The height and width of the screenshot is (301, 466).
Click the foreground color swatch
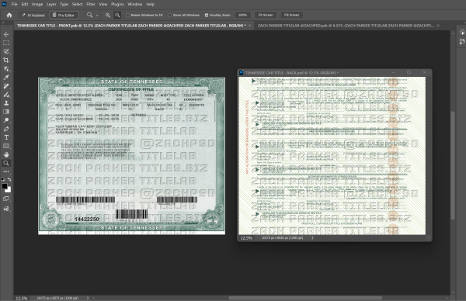click(5, 186)
